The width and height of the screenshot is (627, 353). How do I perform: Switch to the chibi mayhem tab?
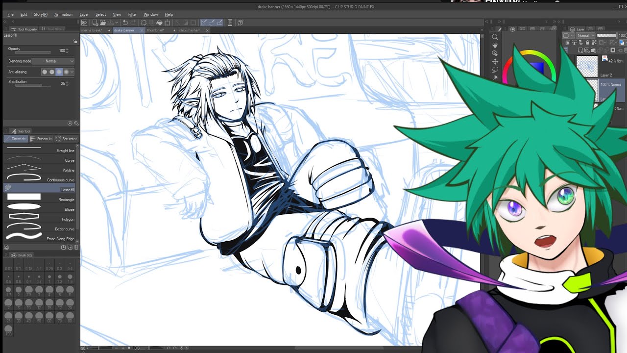[x=190, y=30]
